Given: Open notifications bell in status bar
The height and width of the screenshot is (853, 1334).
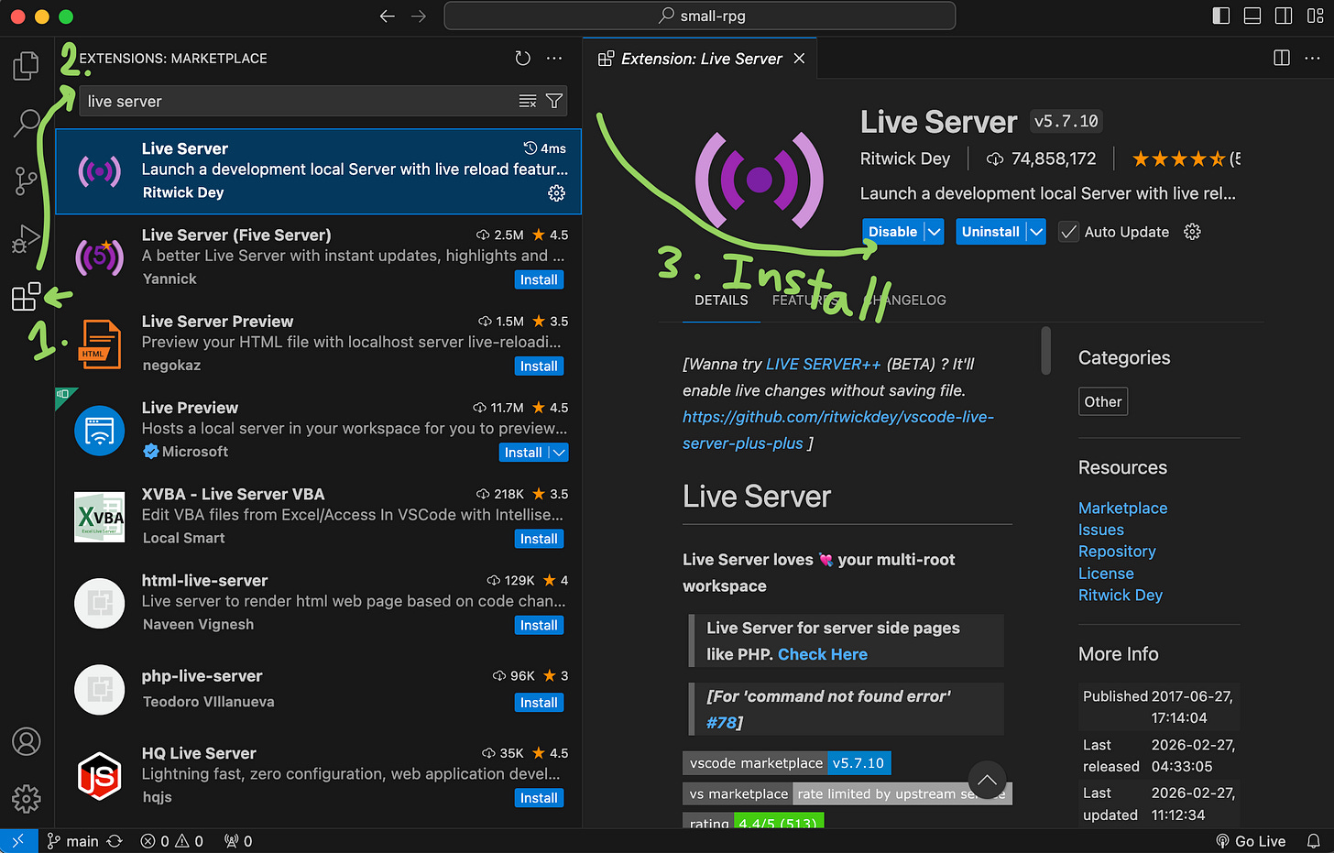Looking at the screenshot, I should 1313,841.
